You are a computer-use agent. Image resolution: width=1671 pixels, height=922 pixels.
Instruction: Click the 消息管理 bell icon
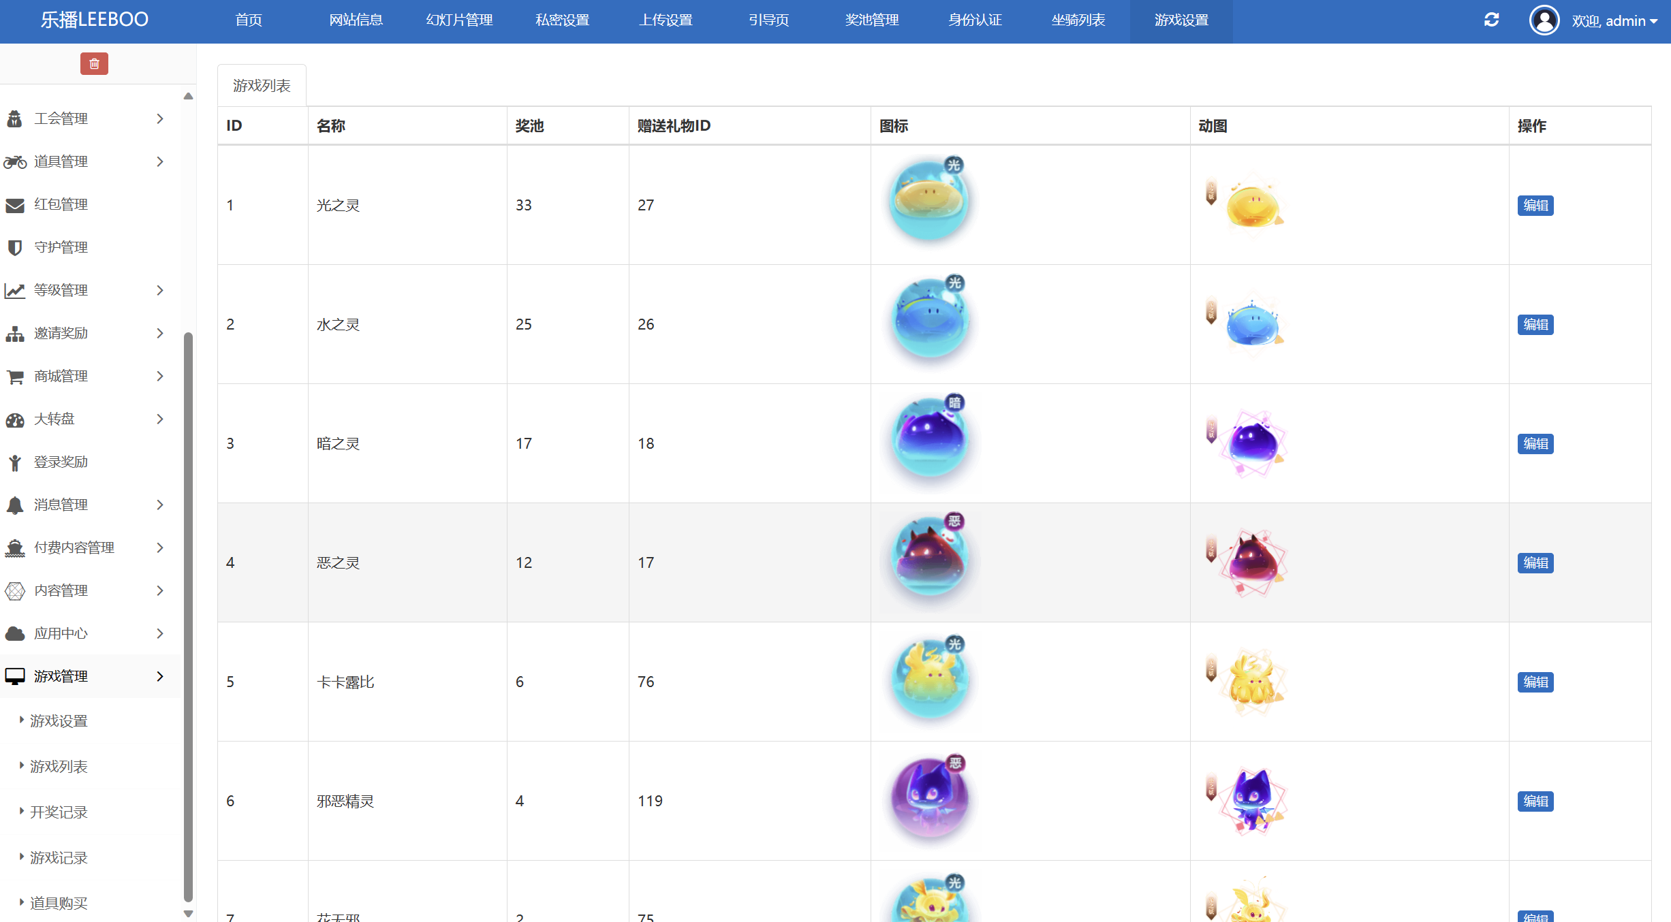pyautogui.click(x=15, y=505)
